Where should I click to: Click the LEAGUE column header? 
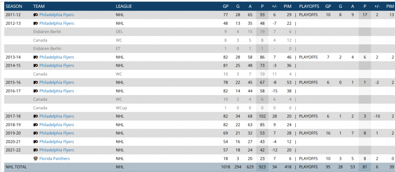click(124, 6)
